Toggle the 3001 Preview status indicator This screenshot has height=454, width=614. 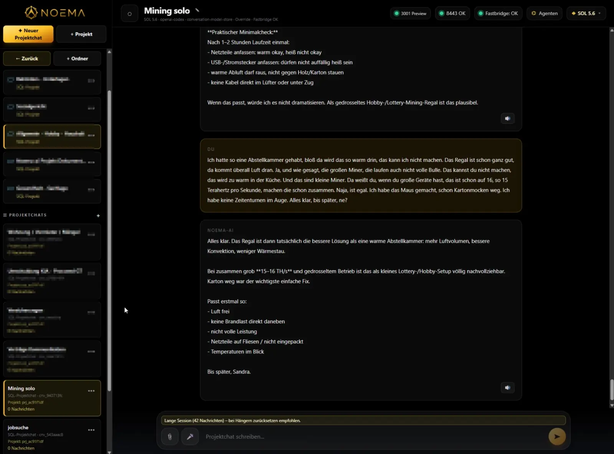pos(411,13)
